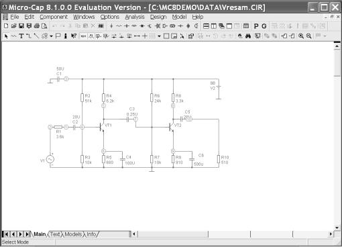Tile windows horizontally icon

206,26
